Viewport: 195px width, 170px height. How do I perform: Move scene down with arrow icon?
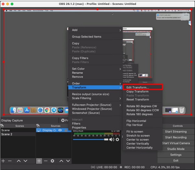[25, 161]
